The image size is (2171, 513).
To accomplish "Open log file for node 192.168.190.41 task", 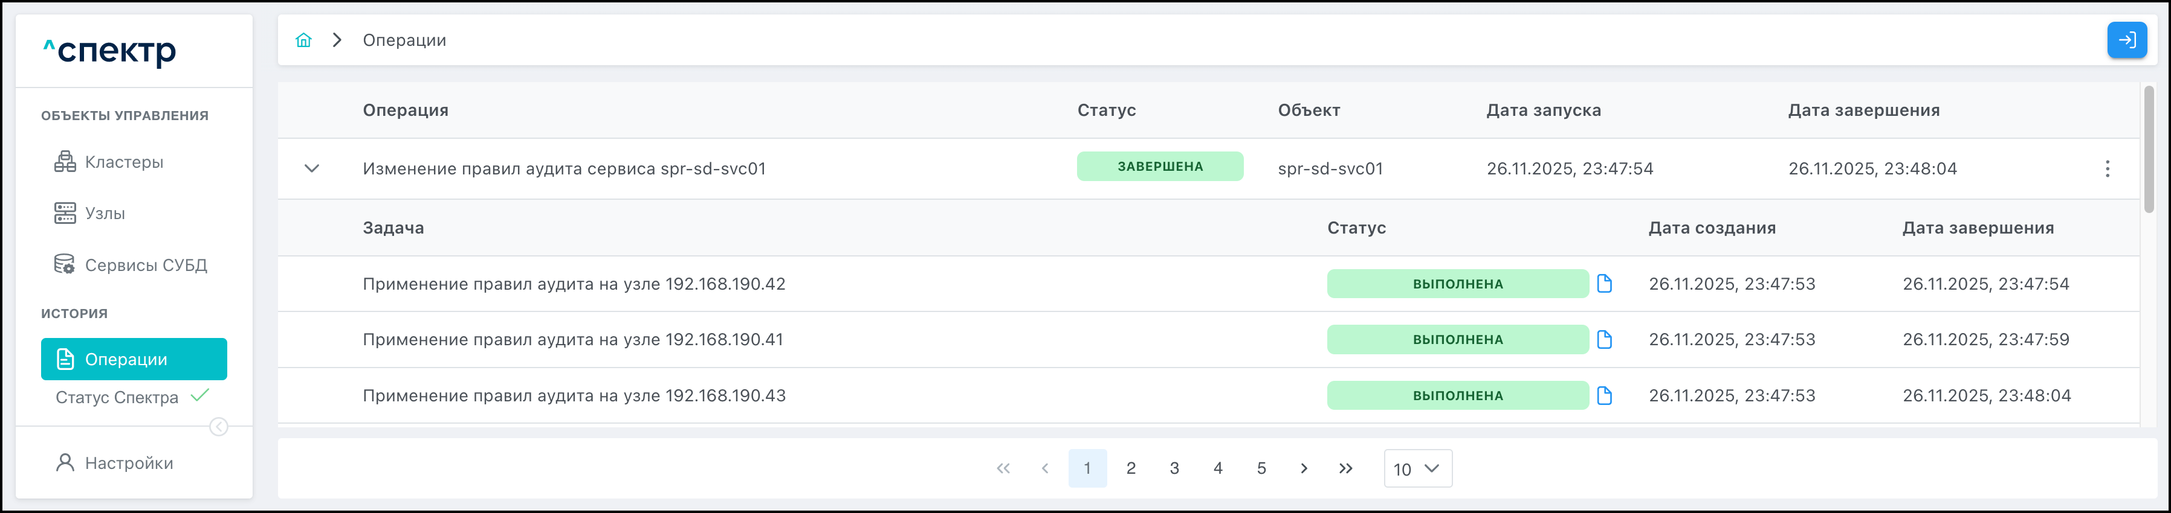I will click(x=1605, y=340).
